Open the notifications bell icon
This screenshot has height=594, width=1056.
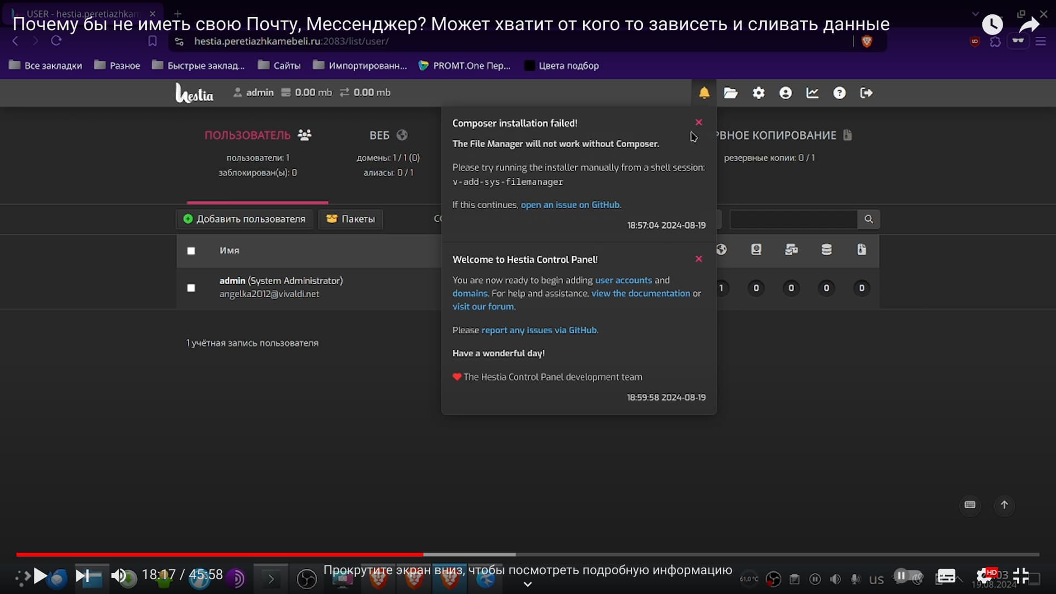704,93
